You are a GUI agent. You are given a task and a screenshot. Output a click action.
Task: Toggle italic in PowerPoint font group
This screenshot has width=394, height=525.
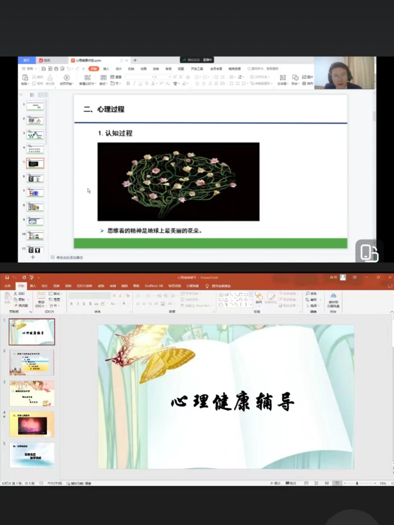78,304
